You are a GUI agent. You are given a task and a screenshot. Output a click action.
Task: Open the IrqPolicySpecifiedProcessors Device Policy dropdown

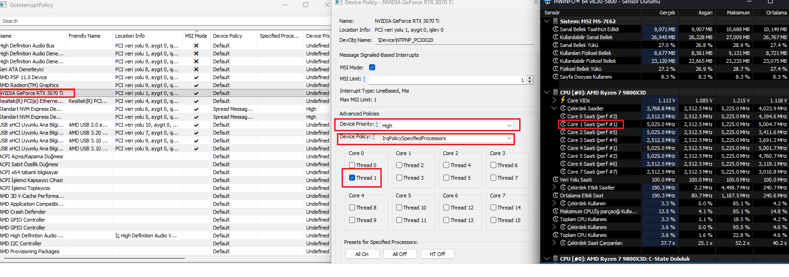[x=447, y=138]
